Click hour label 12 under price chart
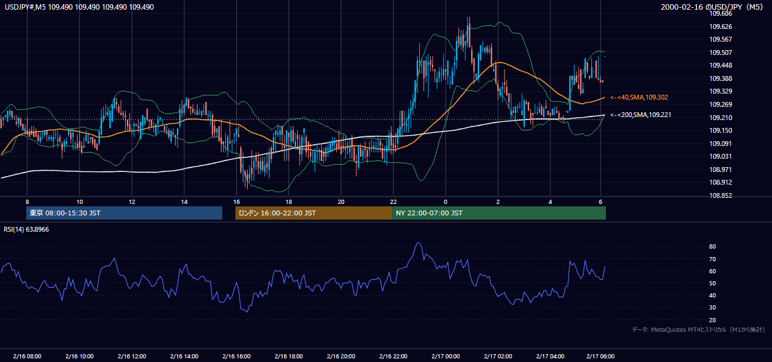The image size is (772, 362). coord(132,202)
